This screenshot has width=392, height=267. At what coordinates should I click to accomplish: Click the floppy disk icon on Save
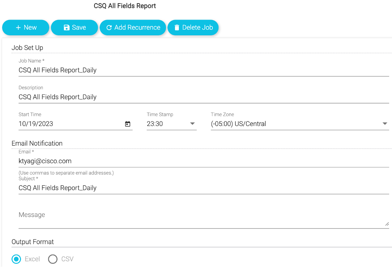tap(67, 27)
